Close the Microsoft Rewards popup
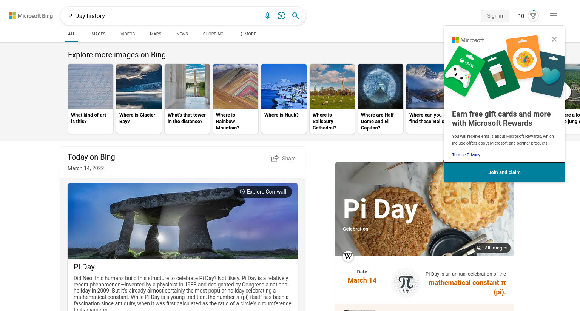The image size is (580, 311). [x=554, y=39]
